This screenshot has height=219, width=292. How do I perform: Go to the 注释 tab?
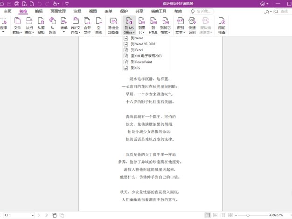(77, 11)
